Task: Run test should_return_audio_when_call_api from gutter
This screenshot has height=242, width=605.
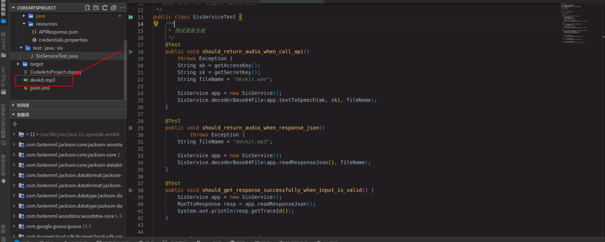Action: tap(131, 52)
